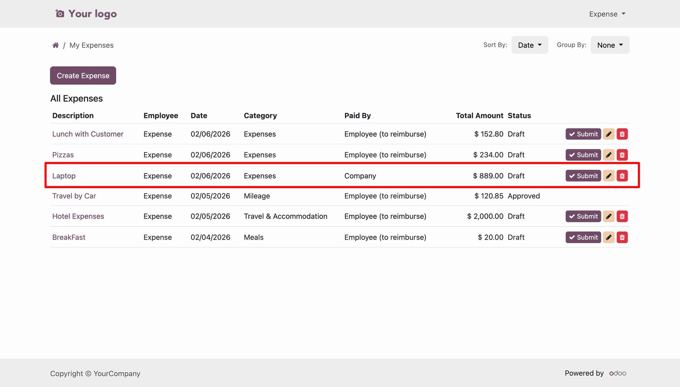Open the Sort By Date dropdown
The image size is (680, 387).
(x=529, y=45)
